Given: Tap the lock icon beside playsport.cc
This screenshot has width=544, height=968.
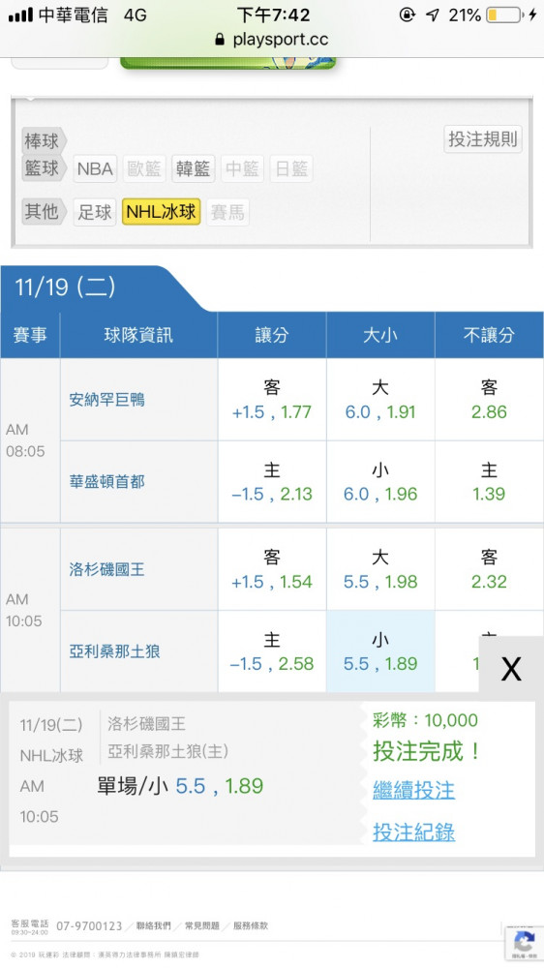Looking at the screenshot, I should [220, 40].
